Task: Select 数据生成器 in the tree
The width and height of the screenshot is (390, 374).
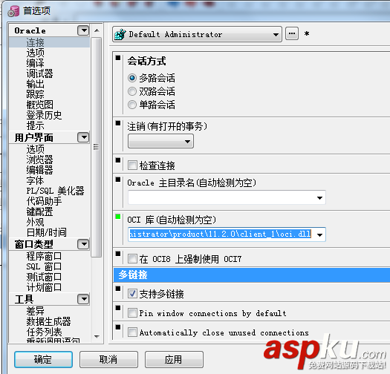Action: point(48,321)
